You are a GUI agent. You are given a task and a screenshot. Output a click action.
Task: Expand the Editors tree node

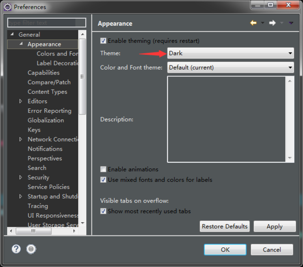click(21, 101)
